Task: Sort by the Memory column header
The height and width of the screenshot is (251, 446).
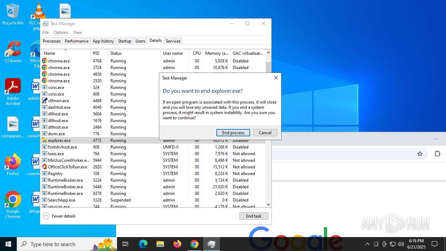Action: (x=217, y=53)
